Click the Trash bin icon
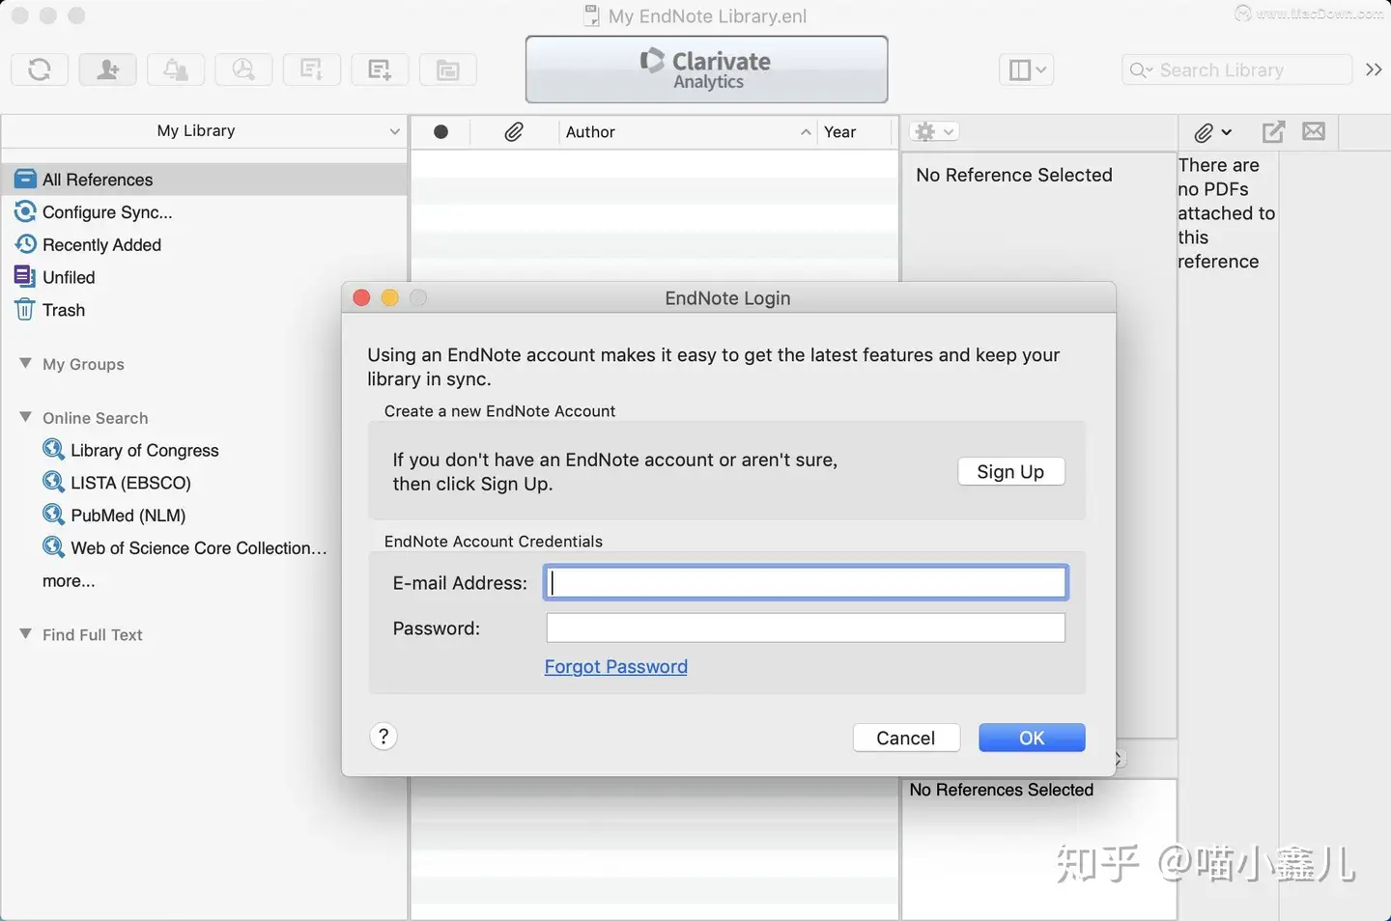The width and height of the screenshot is (1391, 921). click(25, 310)
